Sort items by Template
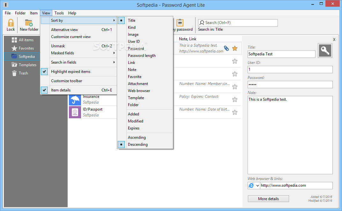342x211 pixels. (145, 98)
